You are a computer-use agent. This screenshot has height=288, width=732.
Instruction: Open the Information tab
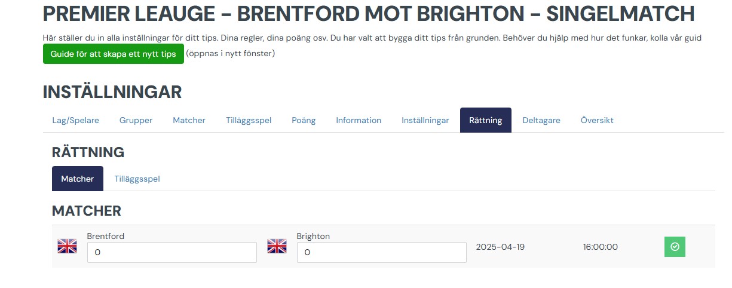pos(359,120)
